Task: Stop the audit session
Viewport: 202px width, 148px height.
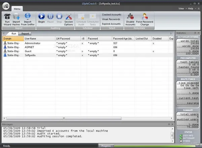Action: point(59,18)
